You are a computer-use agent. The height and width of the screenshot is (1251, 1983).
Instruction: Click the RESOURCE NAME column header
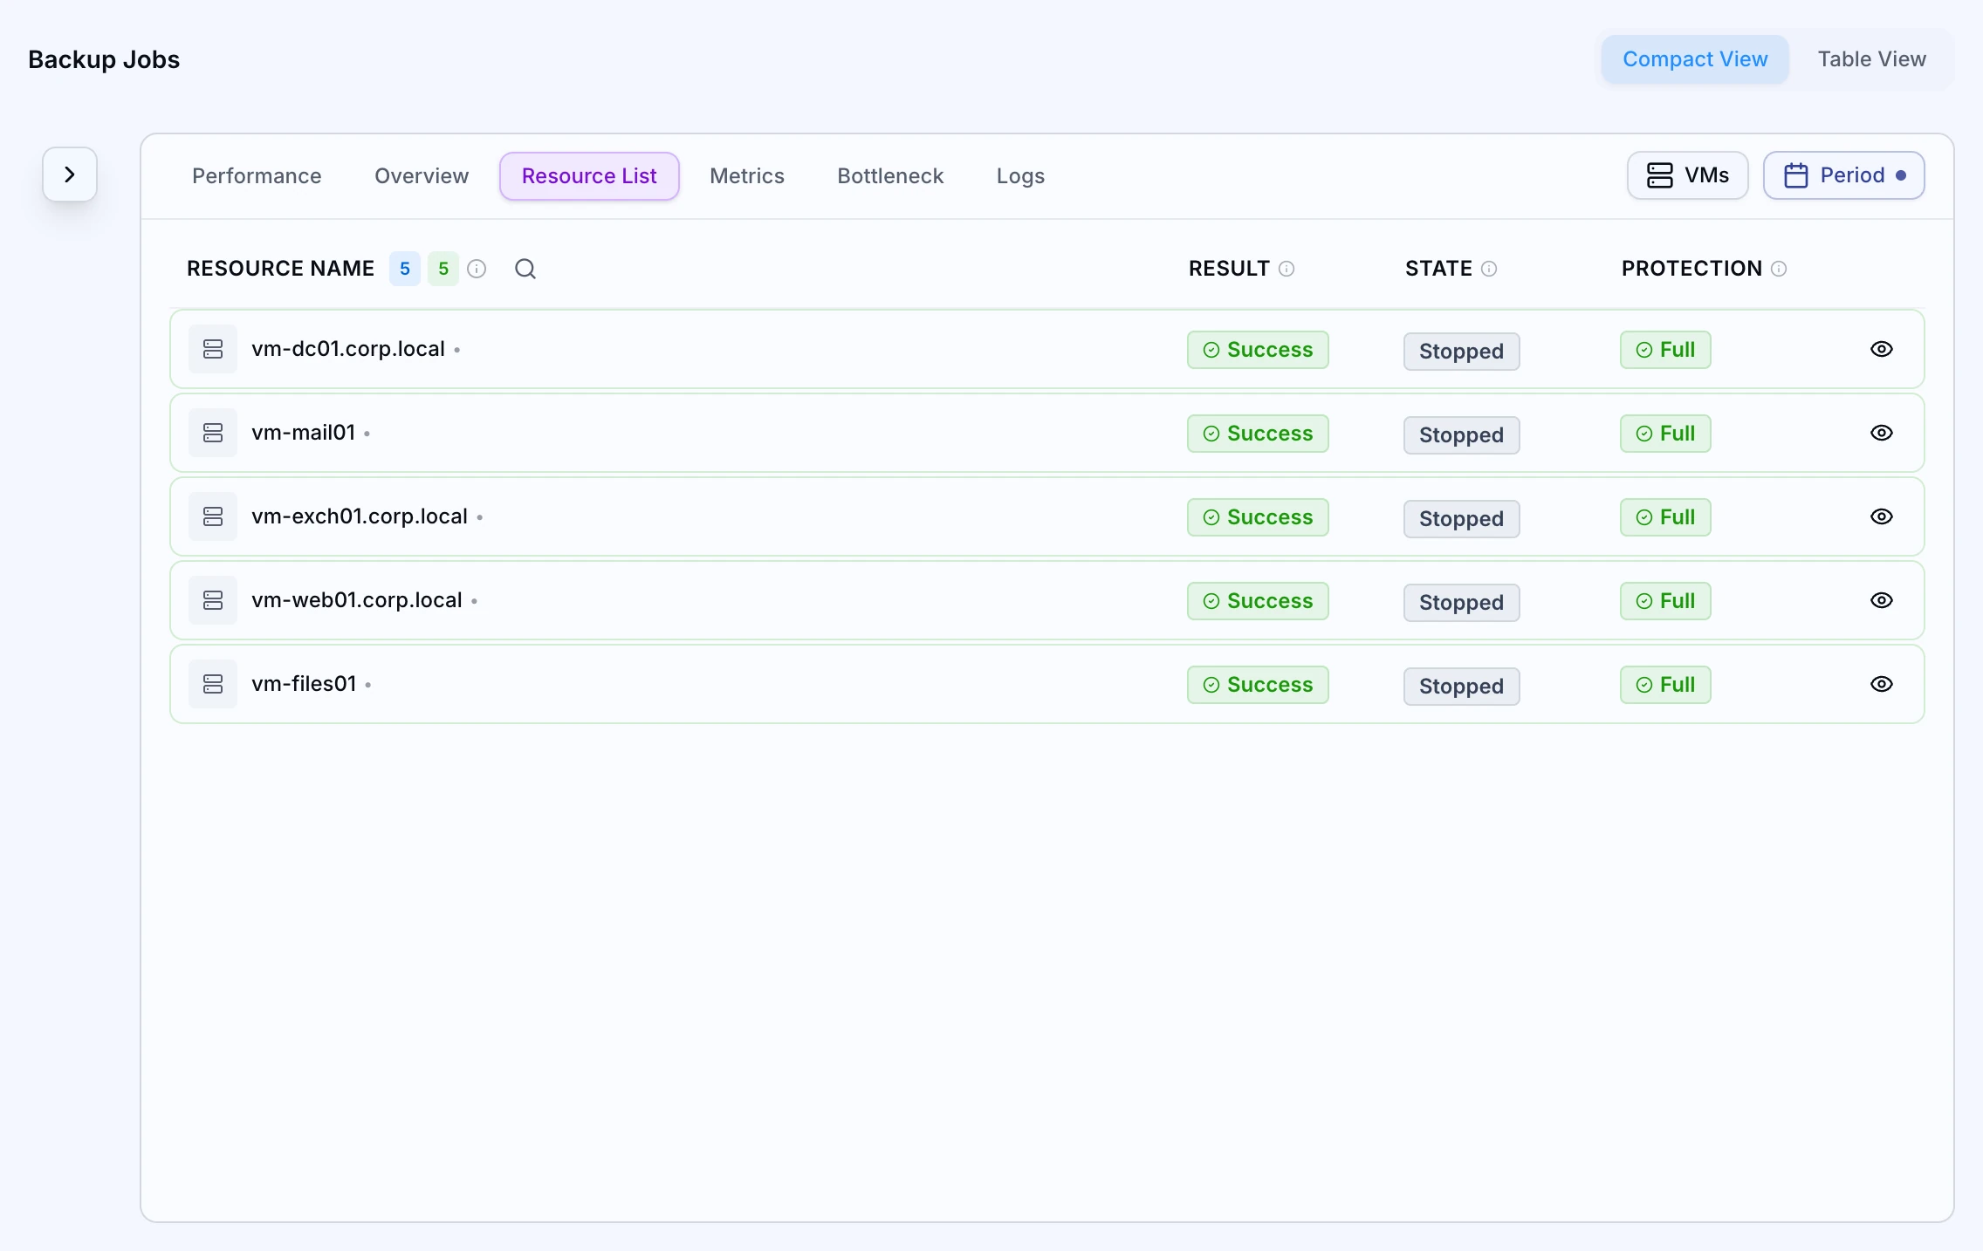point(280,269)
